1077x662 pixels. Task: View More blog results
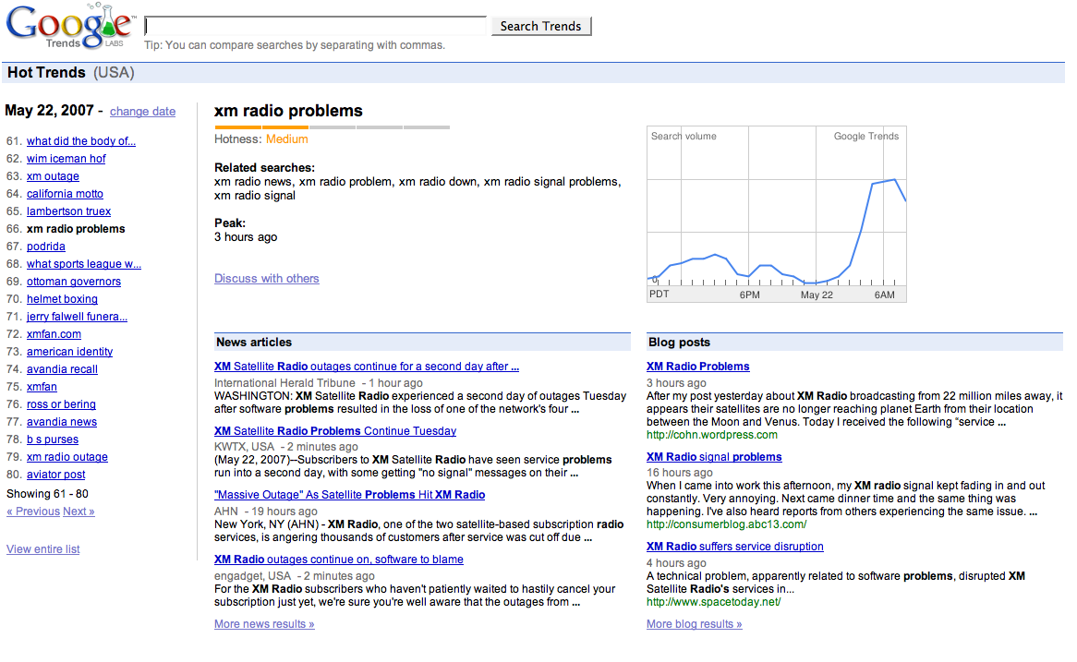(694, 624)
